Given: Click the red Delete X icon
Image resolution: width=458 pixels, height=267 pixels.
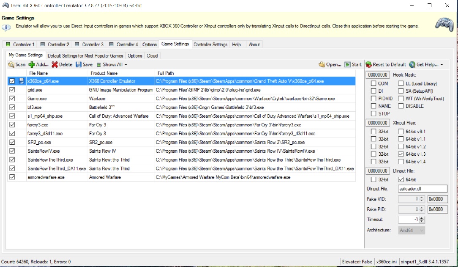Looking at the screenshot, I should click(55, 65).
